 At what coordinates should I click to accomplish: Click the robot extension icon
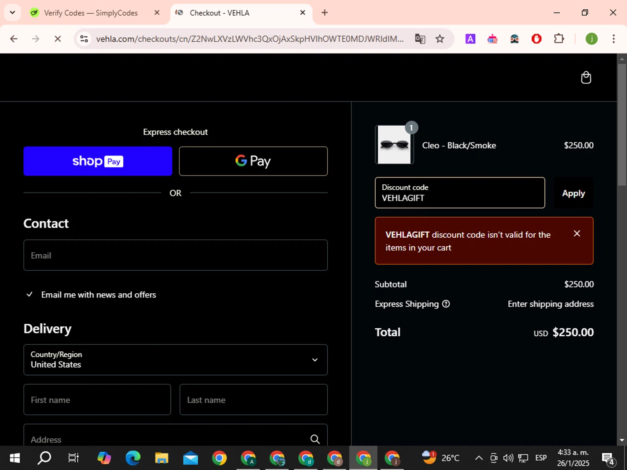(492, 39)
